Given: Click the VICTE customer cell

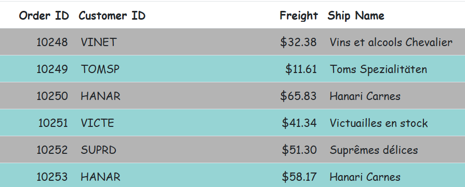Looking at the screenshot, I should [x=97, y=123].
